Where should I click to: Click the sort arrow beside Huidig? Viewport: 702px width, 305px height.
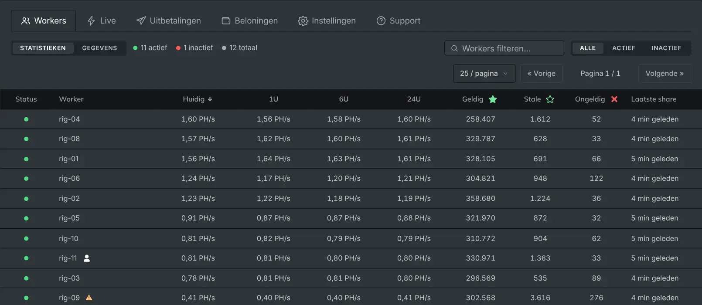[210, 99]
